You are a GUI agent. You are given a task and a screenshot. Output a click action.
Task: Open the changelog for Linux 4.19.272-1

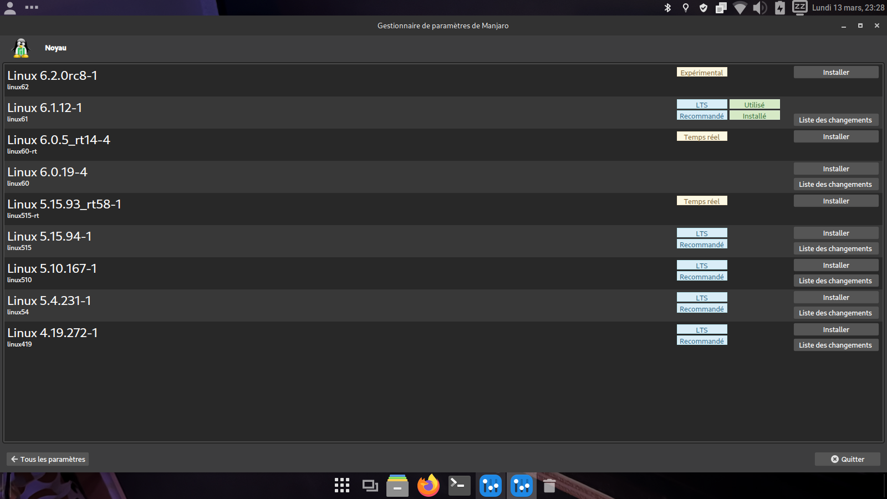point(836,345)
